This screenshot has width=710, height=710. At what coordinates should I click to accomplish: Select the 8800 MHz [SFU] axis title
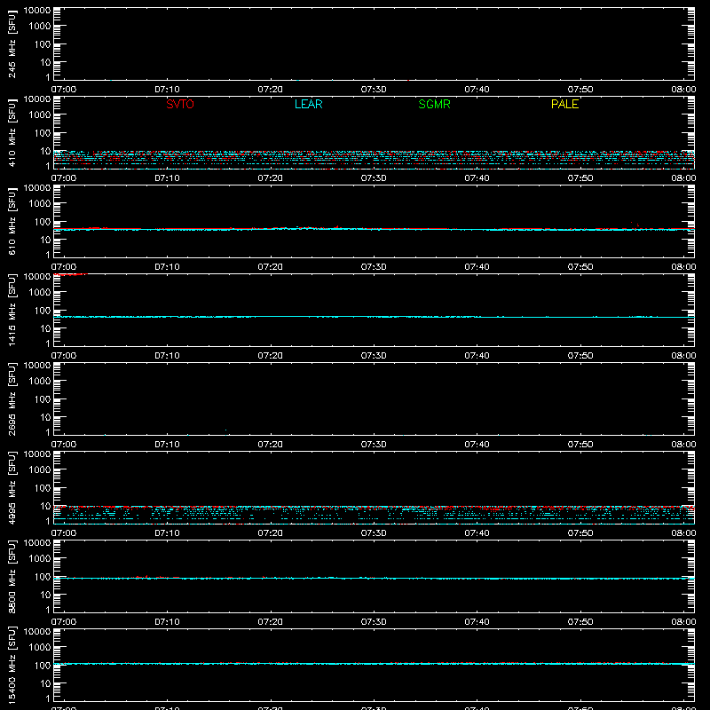[12, 576]
